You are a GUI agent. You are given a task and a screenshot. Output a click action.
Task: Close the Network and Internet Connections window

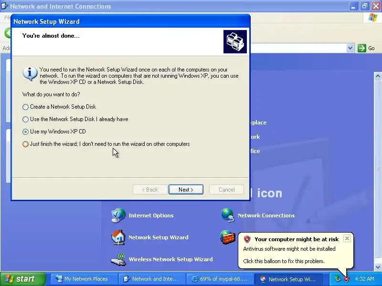[376, 6]
